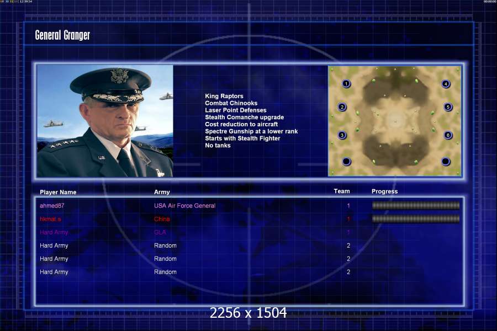Click the 'Team' column header
Viewport: 497px width, 331px height.
click(342, 191)
